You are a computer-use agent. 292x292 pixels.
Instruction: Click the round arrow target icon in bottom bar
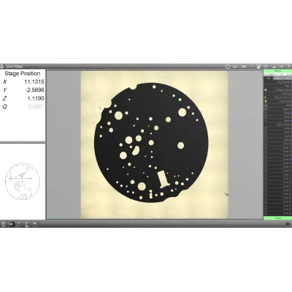12,224
